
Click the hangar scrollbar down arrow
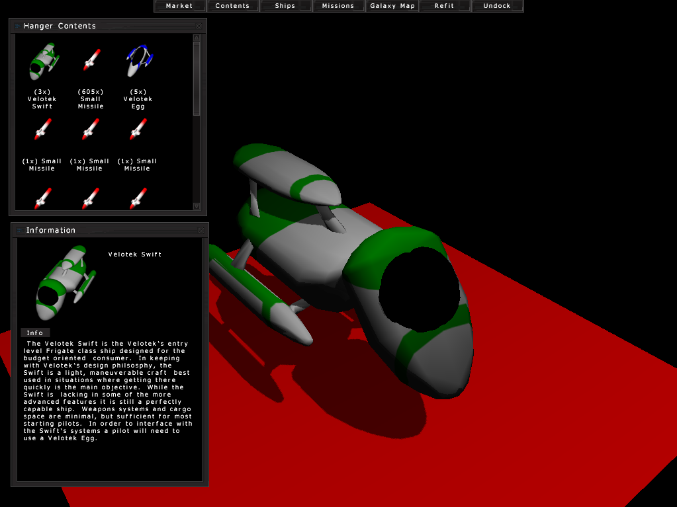pos(197,206)
